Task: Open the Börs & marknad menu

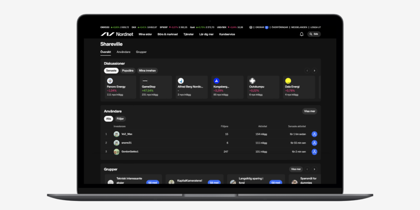Action: tap(168, 34)
